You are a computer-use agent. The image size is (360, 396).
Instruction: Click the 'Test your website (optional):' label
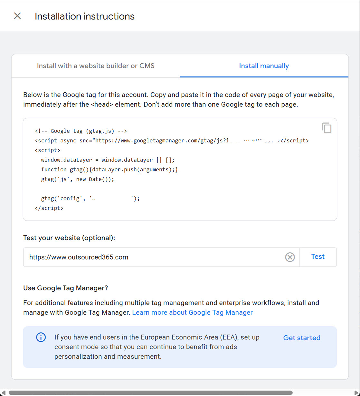[69, 238]
